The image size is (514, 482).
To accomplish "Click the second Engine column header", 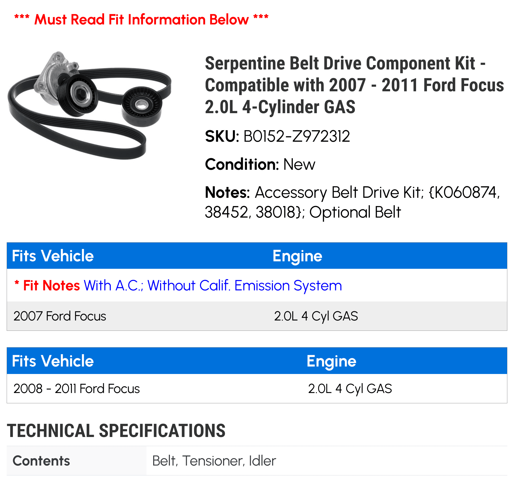I will [332, 361].
